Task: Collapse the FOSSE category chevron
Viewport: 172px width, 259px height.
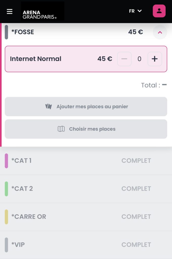Action: coord(160,32)
